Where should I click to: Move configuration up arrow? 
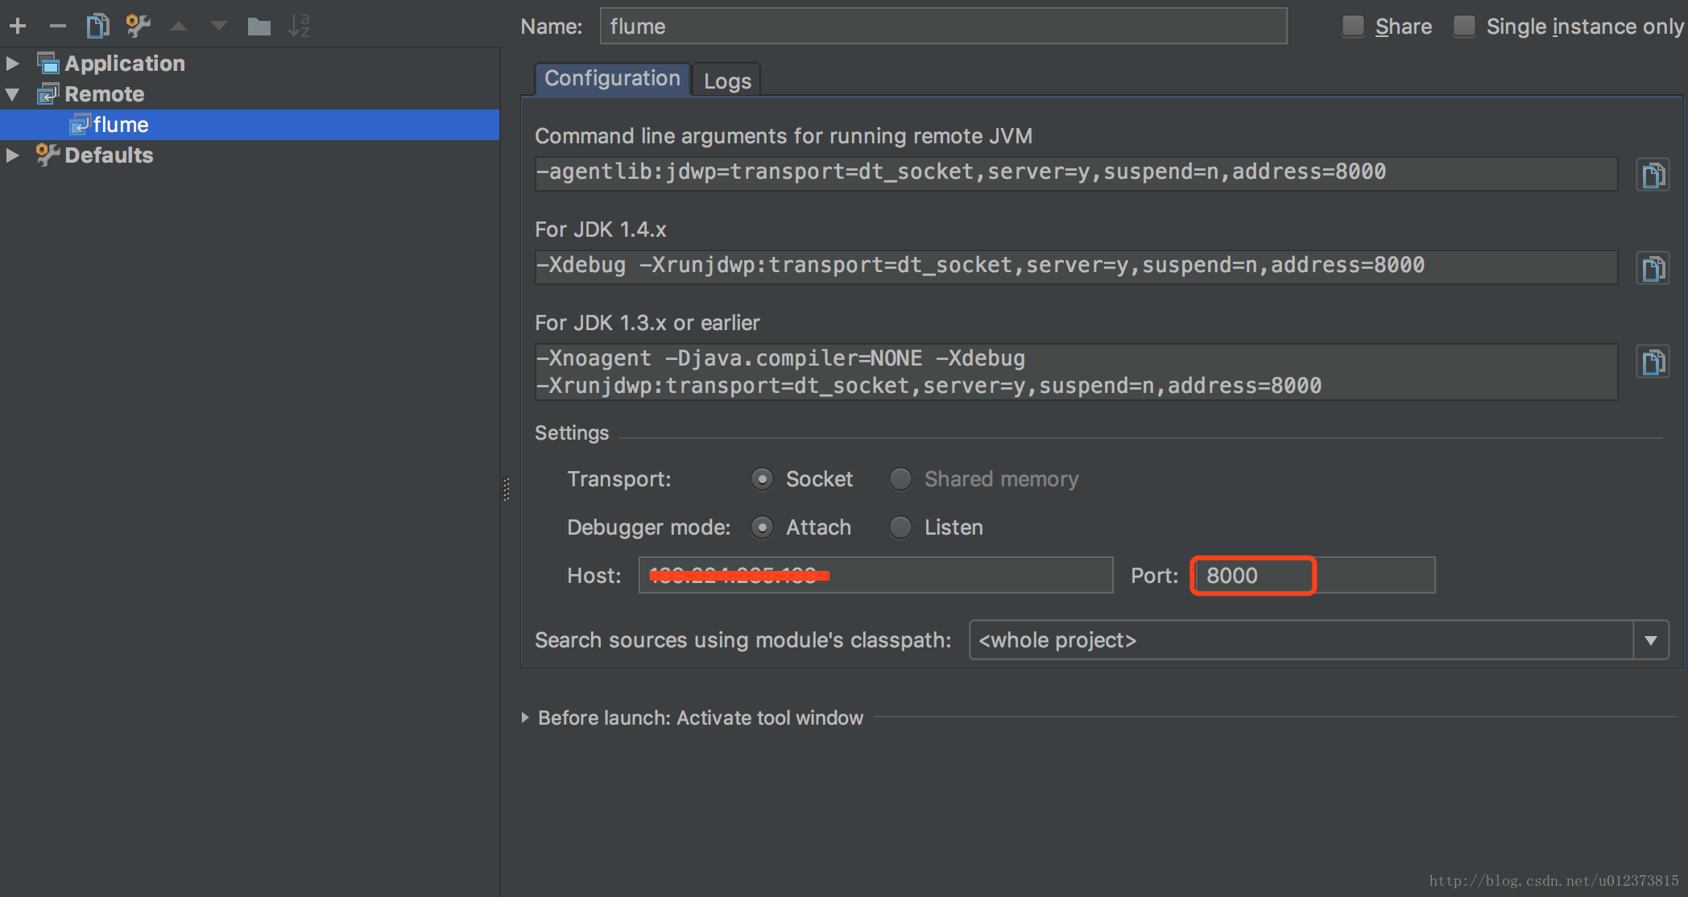[179, 27]
